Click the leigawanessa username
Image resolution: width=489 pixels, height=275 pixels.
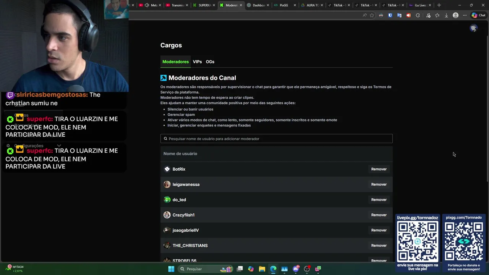[x=186, y=184]
